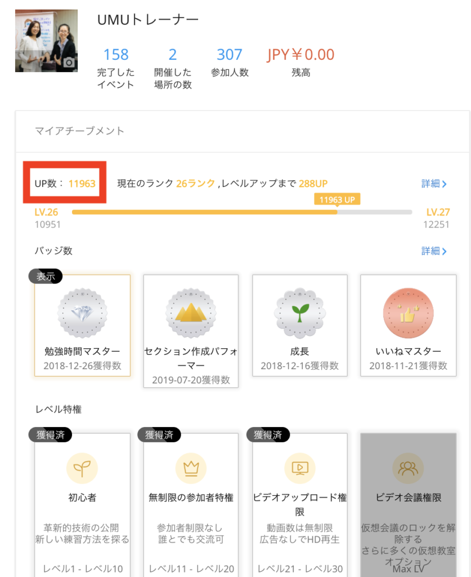
Task: Click the crown unlimited participants icon
Action: pyautogui.click(x=191, y=468)
